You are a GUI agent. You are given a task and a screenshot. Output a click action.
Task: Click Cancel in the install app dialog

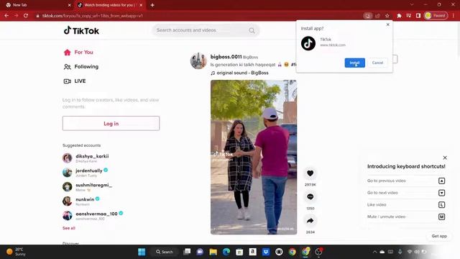(377, 63)
